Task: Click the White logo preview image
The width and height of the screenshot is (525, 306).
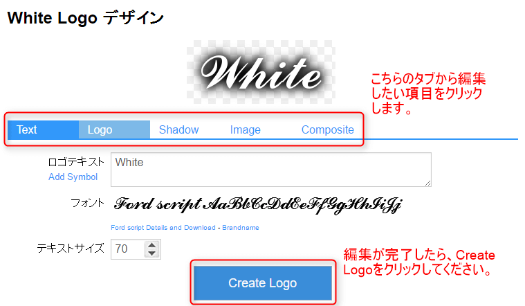Action: 261,71
